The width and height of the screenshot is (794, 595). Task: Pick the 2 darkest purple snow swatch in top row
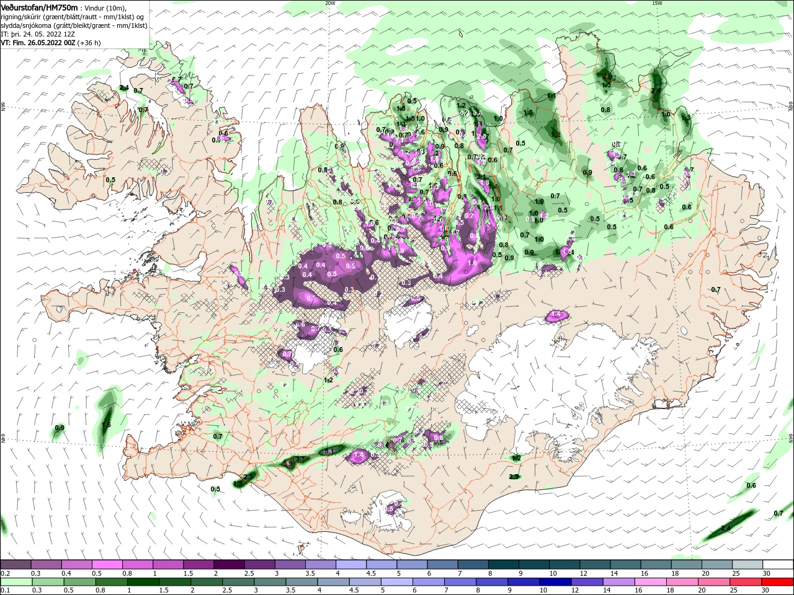228,565
